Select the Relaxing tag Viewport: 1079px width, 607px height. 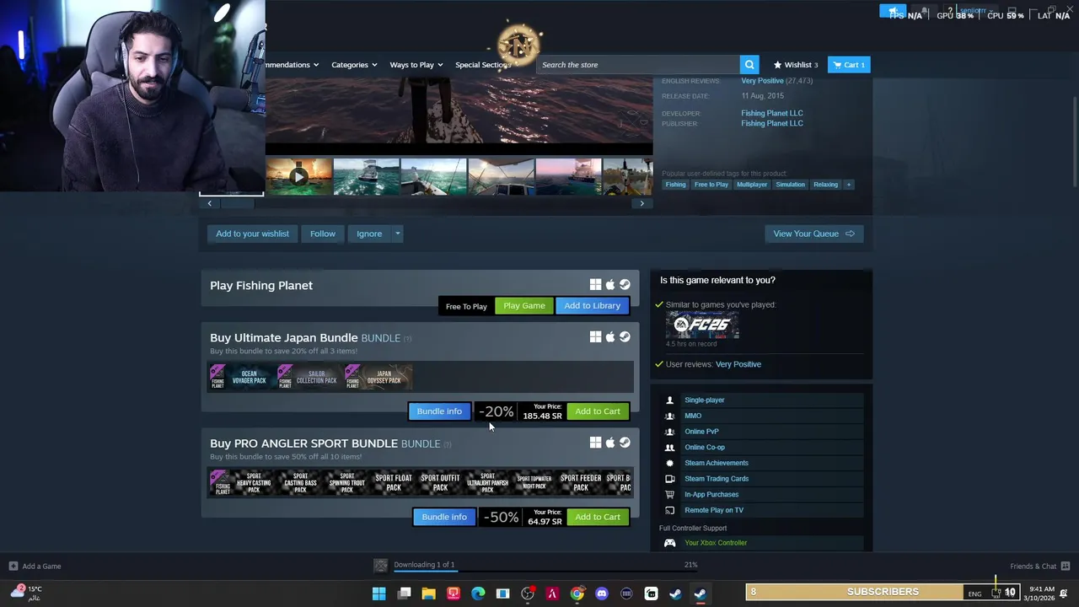826,185
